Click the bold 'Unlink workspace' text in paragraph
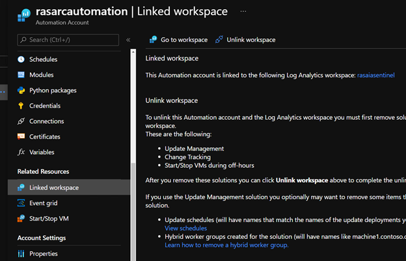This screenshot has height=261, width=406. pos(302,180)
